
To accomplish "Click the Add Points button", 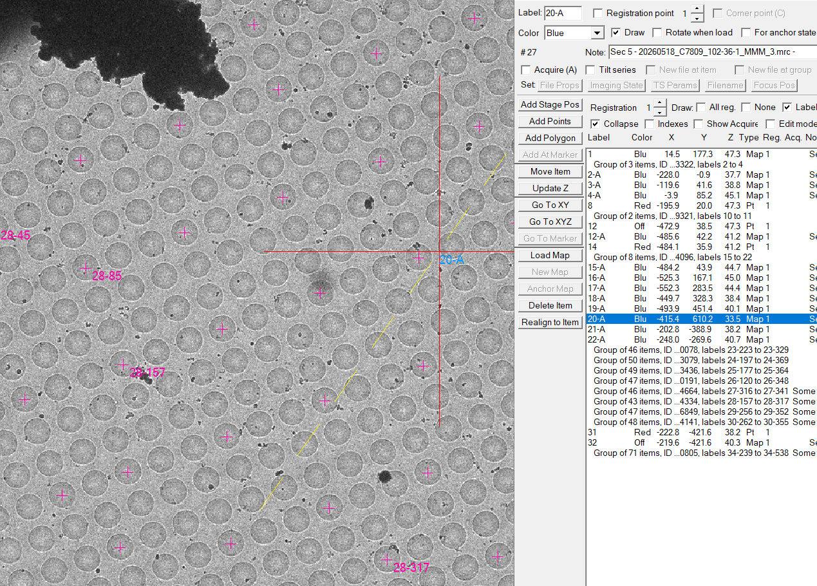I will (550, 121).
